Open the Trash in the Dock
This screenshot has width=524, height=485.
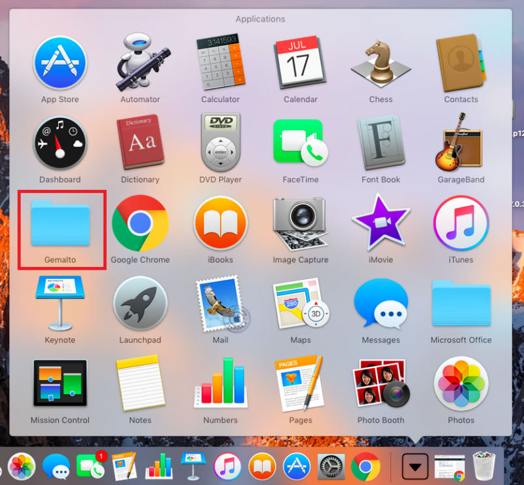coord(484,466)
